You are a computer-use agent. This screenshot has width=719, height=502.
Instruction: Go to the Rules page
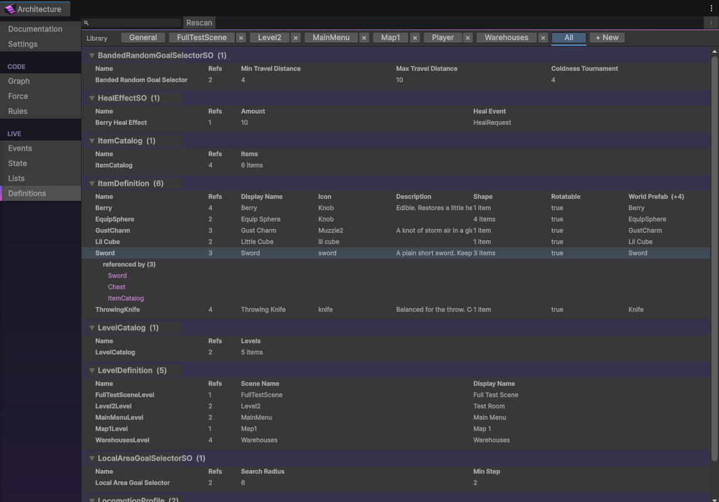click(40, 111)
